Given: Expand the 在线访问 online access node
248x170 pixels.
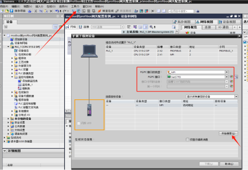Looking at the screenshot, I should pyautogui.click(x=4, y=137).
